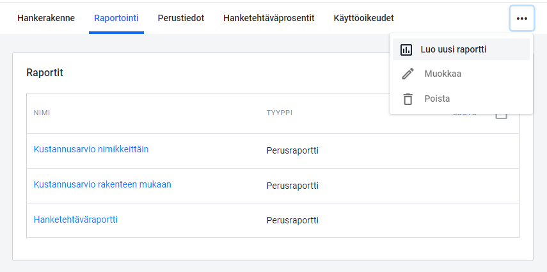Open Kustannusarvio rakenteen mukaan report link
Viewport: 547px width, 272px height.
tap(102, 184)
